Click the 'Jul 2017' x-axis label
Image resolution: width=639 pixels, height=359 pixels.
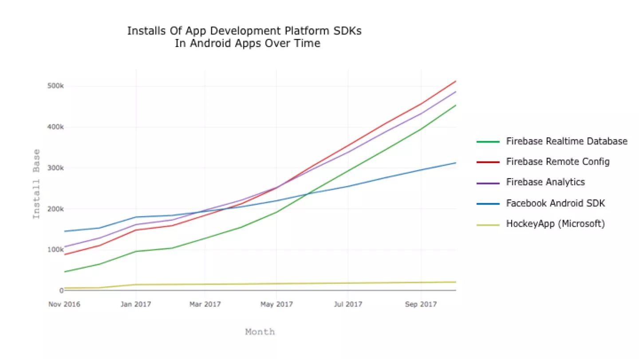tap(347, 304)
